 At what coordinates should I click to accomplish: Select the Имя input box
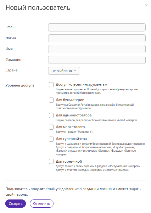[97, 49]
